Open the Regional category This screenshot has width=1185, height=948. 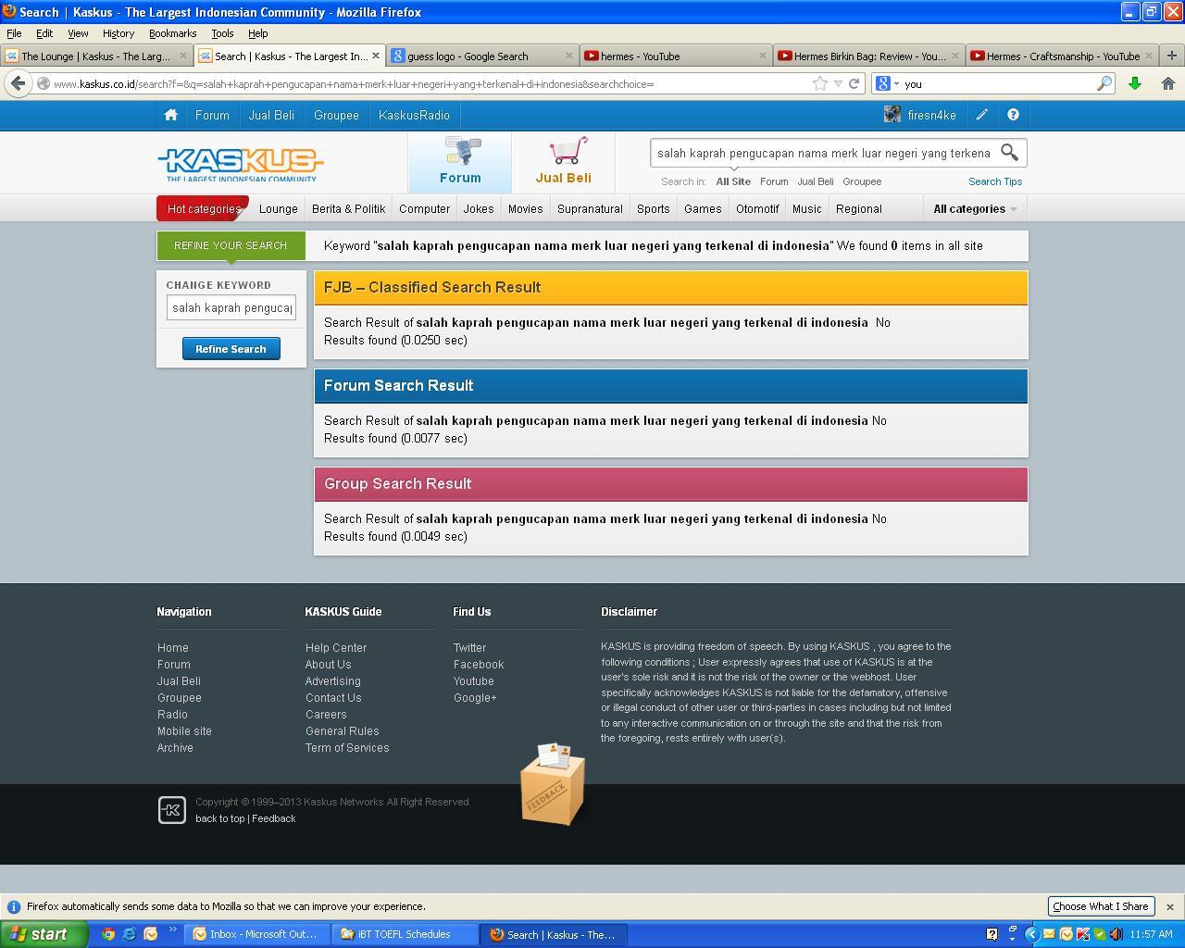(x=858, y=208)
